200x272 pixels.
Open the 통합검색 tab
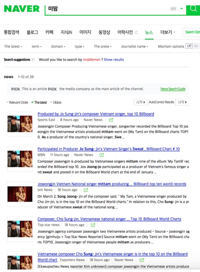pos(11,32)
